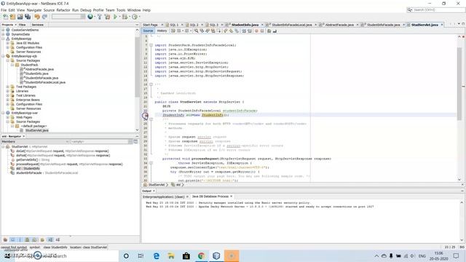Open the File menu
This screenshot has width=466, height=262.
4,10
